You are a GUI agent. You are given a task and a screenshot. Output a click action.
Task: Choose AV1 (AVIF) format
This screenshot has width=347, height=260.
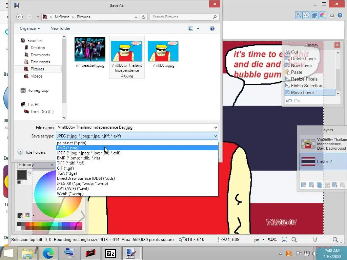tap(137, 189)
